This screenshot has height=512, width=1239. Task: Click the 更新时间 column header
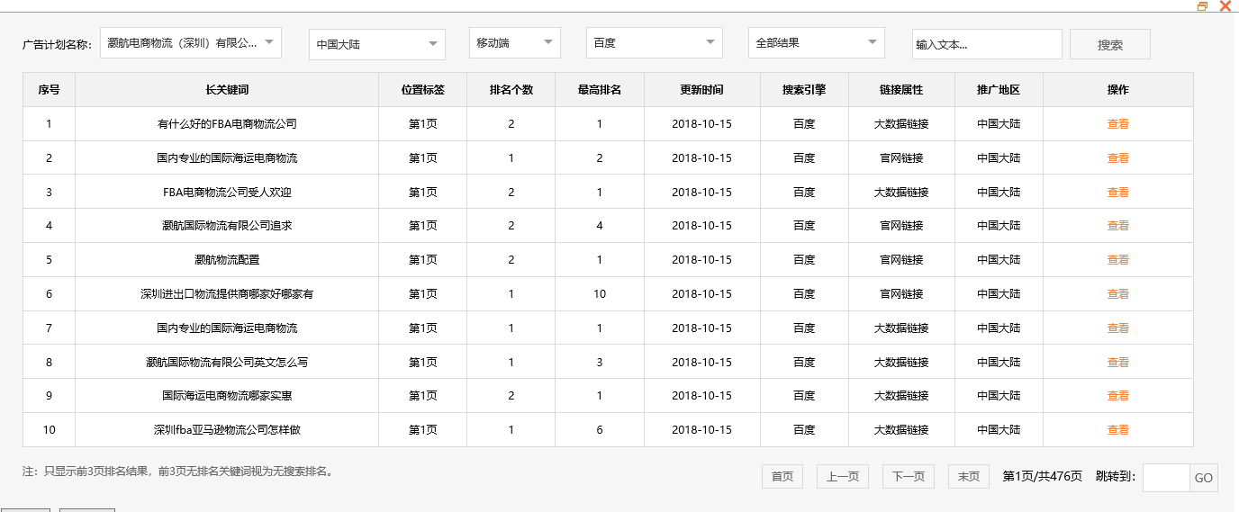point(702,90)
